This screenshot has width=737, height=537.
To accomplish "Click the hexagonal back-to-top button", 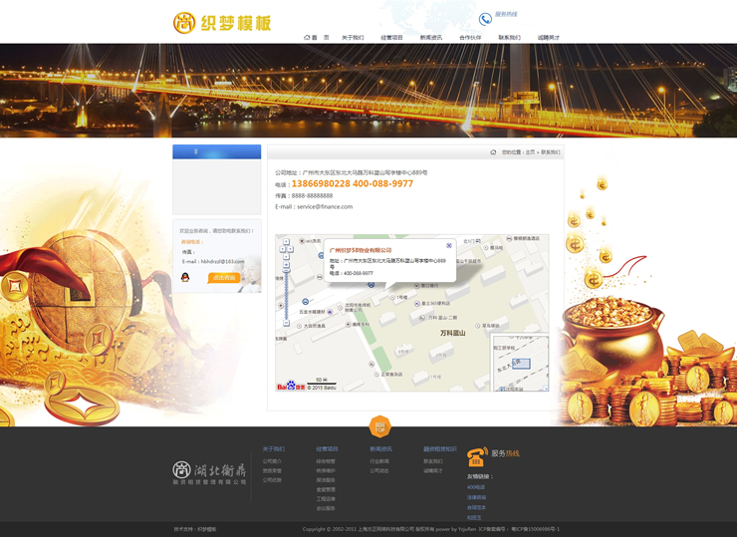I will (x=378, y=426).
